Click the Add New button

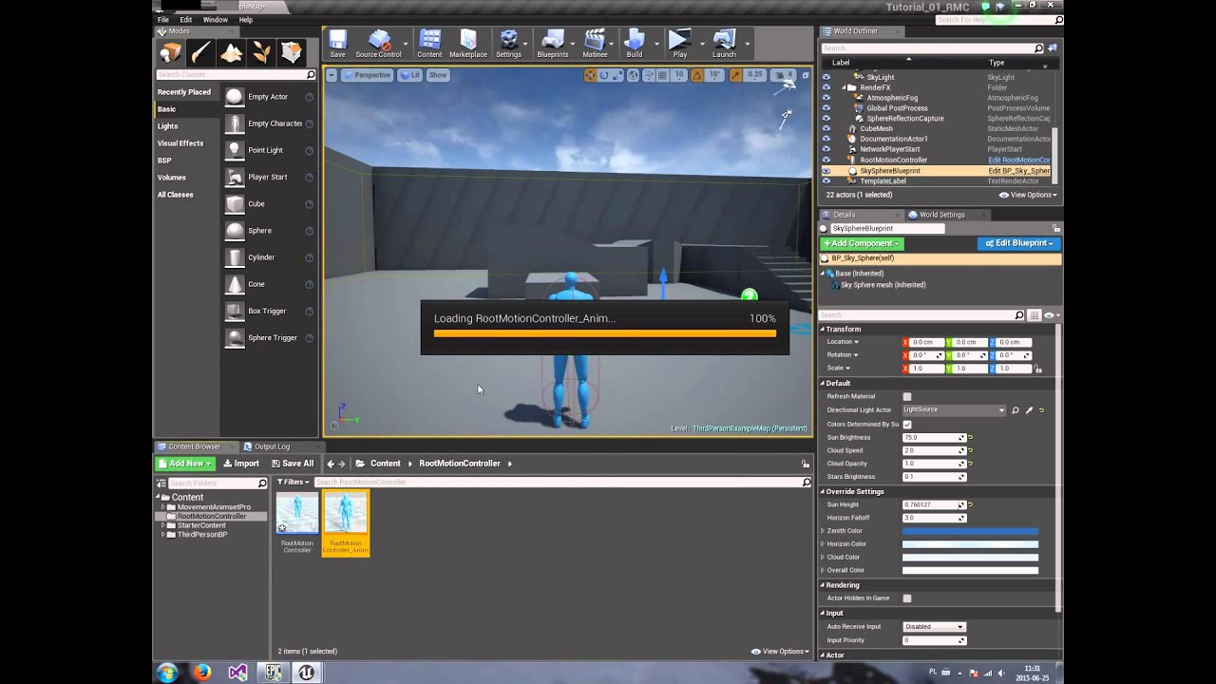click(x=185, y=464)
